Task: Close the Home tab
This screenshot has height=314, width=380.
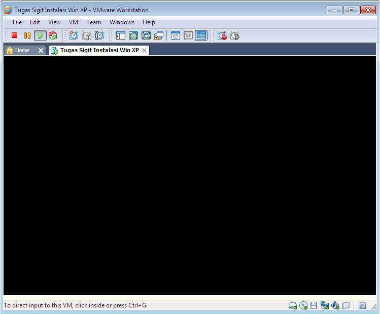Action: [41, 50]
